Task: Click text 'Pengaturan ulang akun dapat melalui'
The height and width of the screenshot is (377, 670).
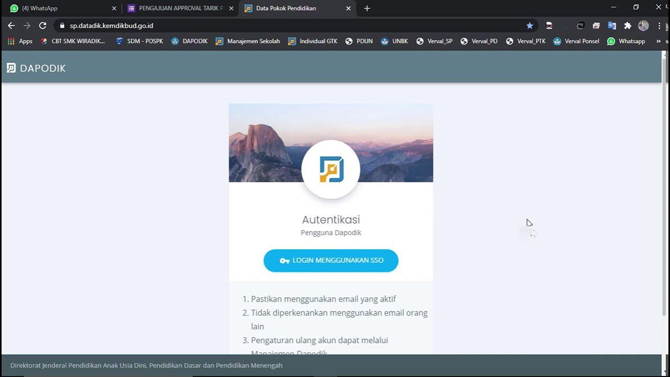Action: click(x=319, y=340)
